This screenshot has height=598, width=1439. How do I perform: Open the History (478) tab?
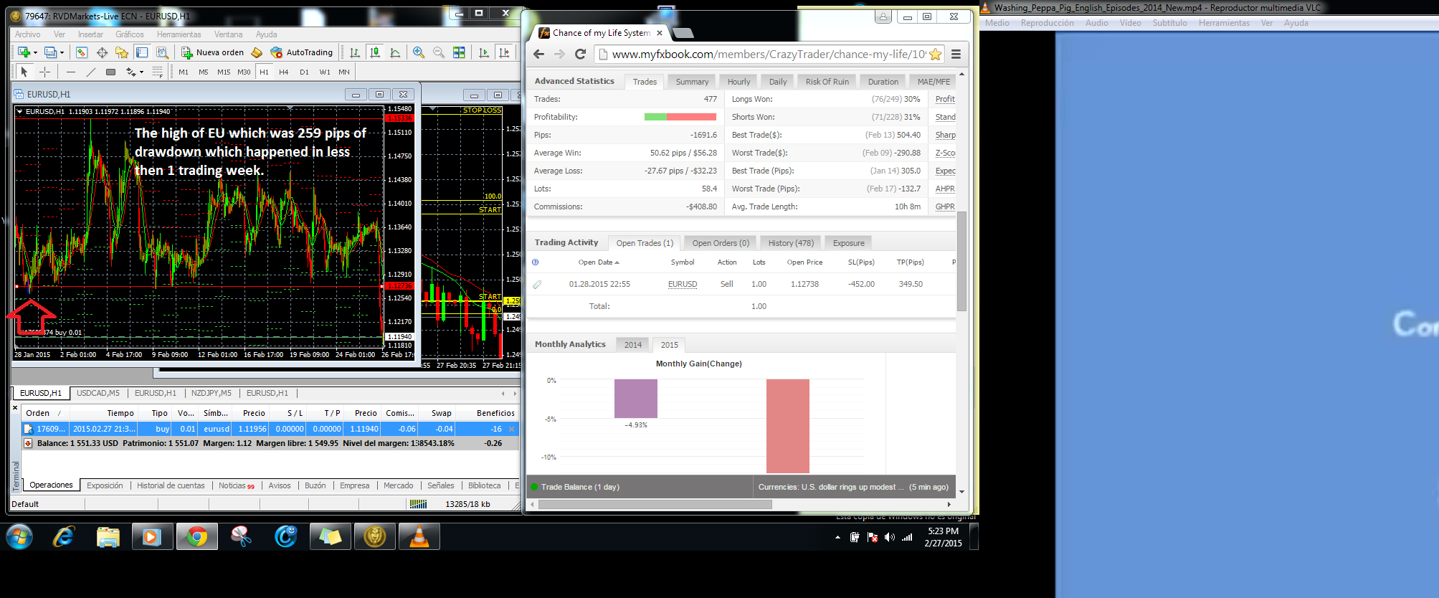point(791,243)
